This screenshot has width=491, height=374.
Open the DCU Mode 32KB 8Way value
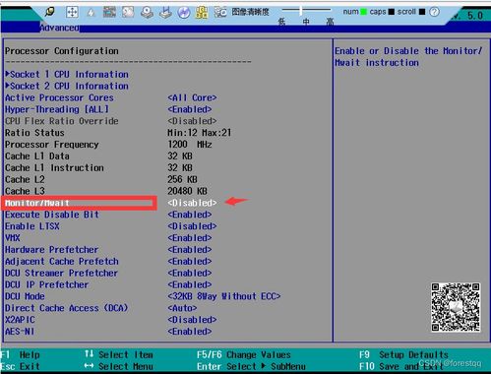(224, 296)
